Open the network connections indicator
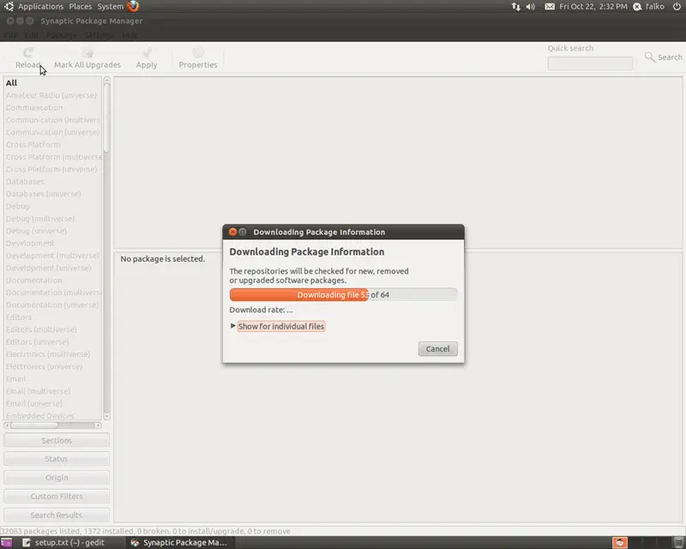Screen dimensions: 686x549 coord(516,7)
